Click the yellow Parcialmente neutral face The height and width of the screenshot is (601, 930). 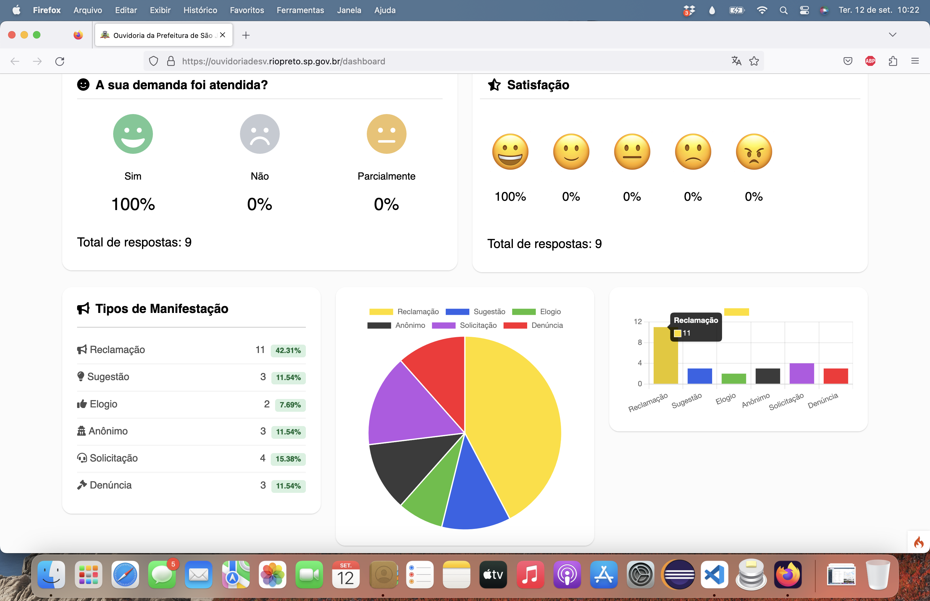point(386,134)
